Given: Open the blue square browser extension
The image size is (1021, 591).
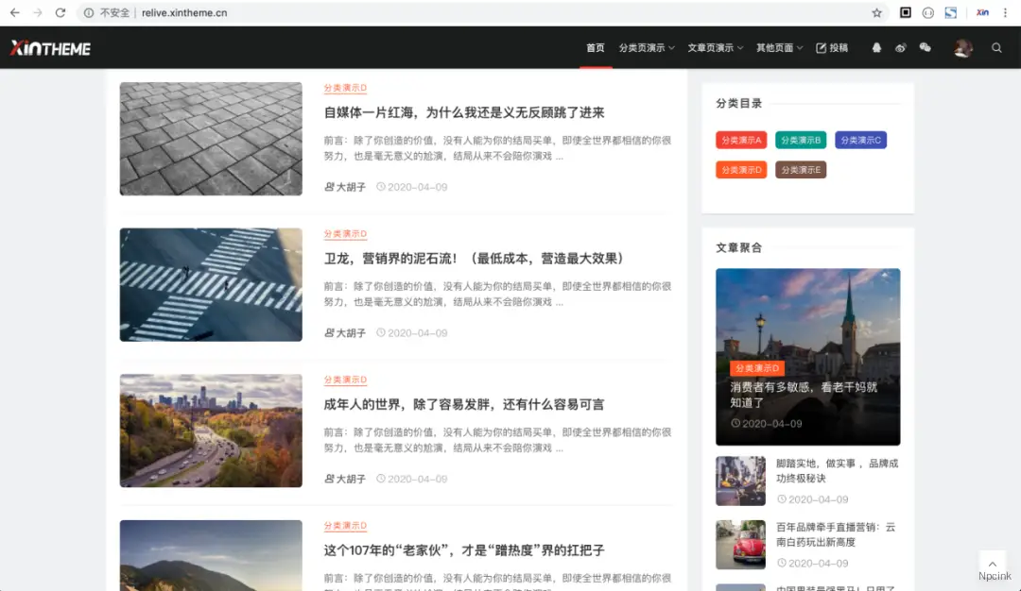Looking at the screenshot, I should pos(951,12).
